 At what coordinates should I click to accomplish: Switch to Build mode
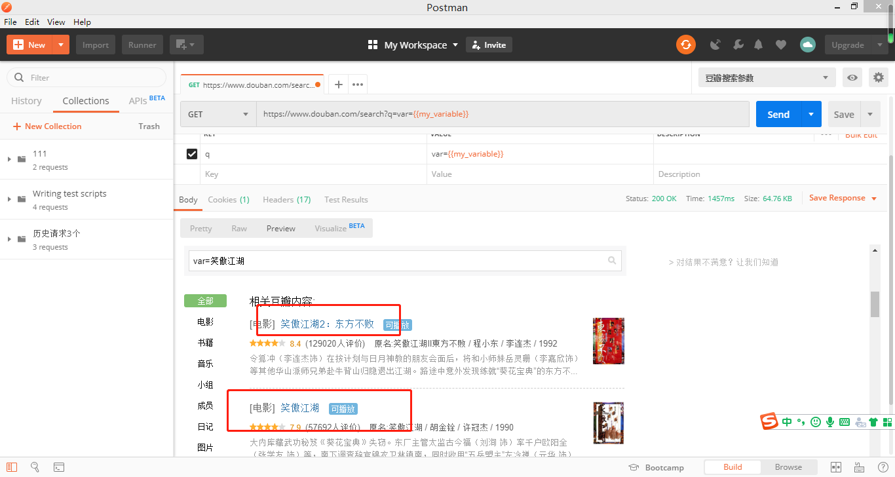click(733, 467)
